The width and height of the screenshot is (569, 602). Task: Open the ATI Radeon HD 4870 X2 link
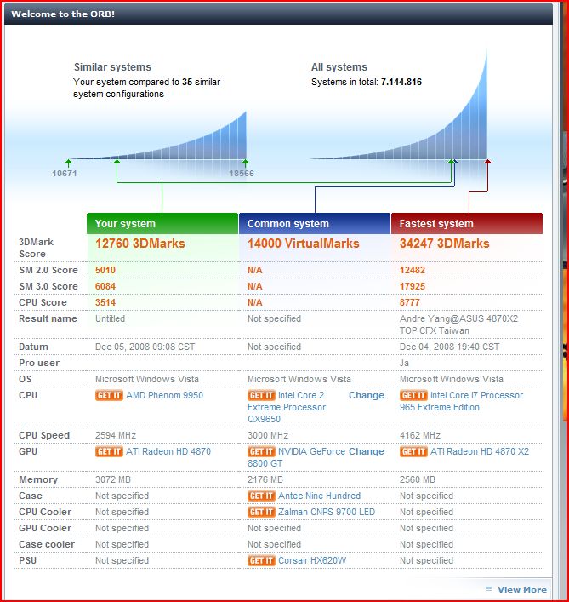(x=480, y=451)
